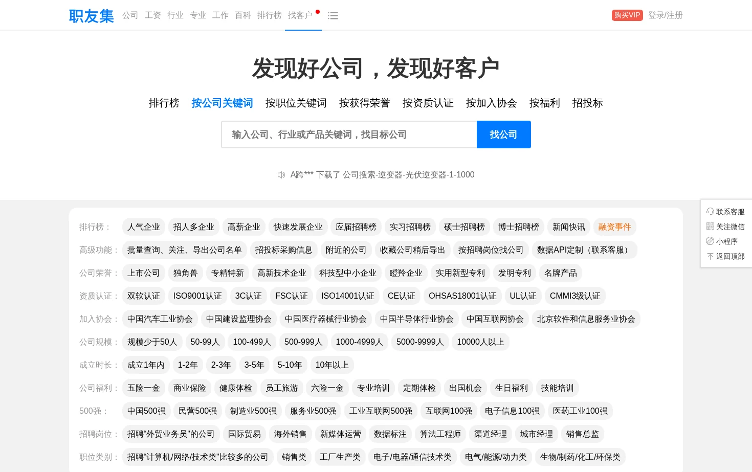Open the 登录/注册 link

coord(666,15)
